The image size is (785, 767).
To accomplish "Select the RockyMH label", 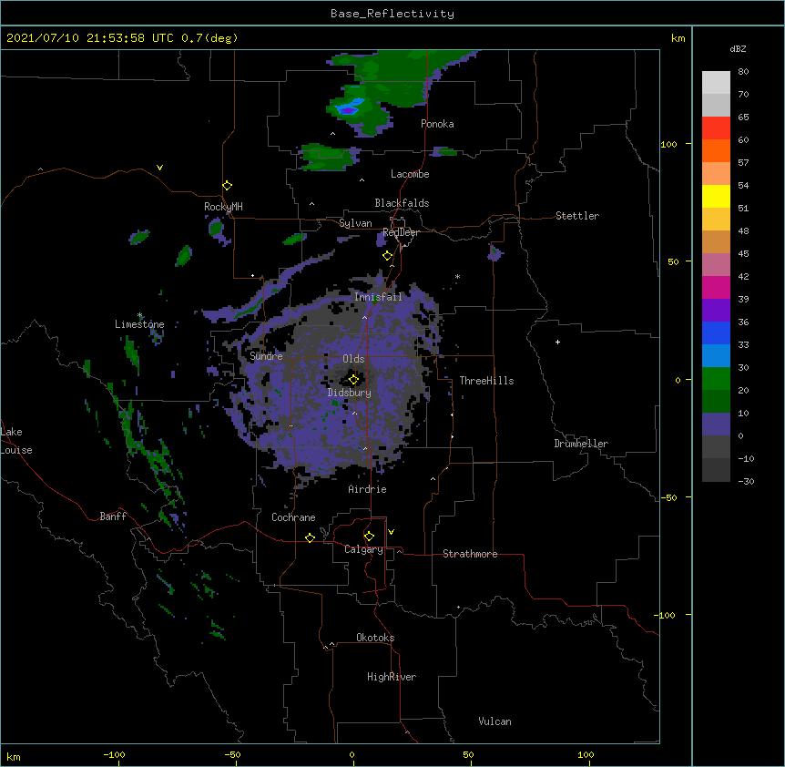I will (223, 206).
